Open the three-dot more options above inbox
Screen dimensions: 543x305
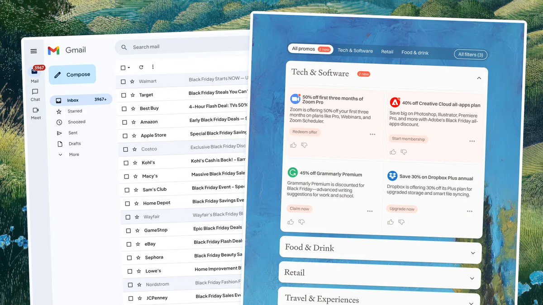[153, 67]
